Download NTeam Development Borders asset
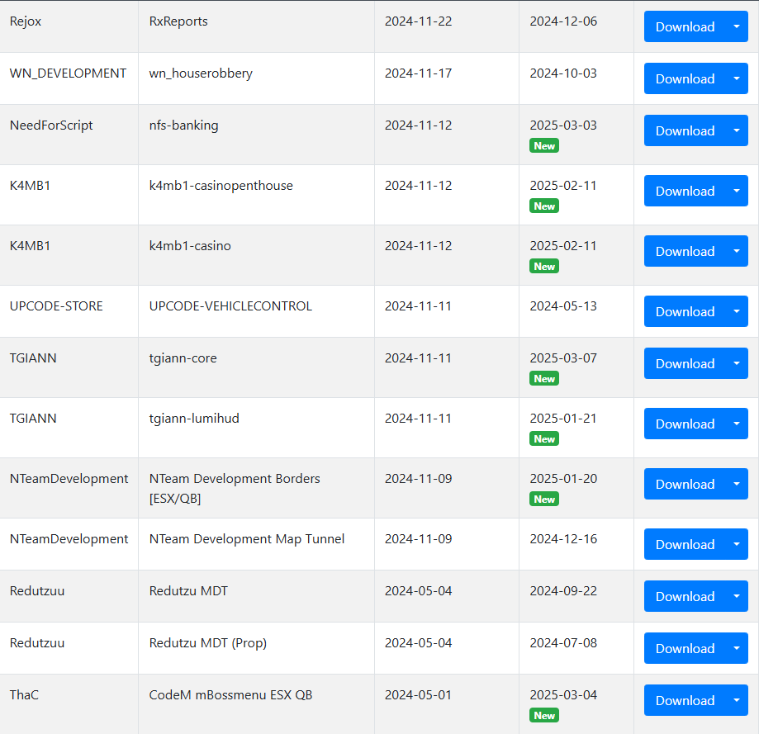 click(x=685, y=484)
